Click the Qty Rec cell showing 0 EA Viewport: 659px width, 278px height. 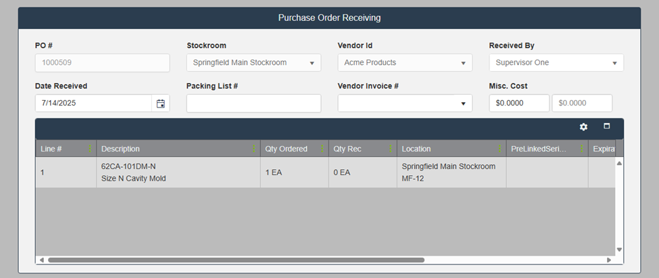362,172
